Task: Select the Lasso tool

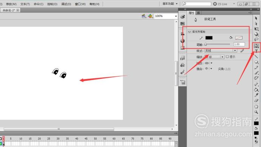Action: 256,40
